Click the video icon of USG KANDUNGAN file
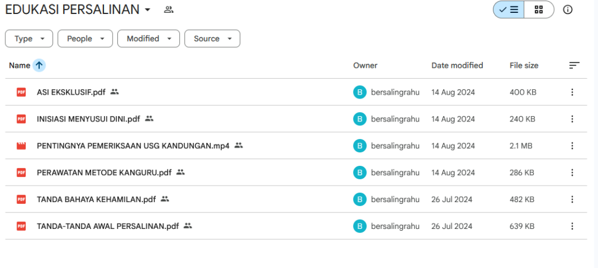The image size is (598, 268). coord(21,145)
